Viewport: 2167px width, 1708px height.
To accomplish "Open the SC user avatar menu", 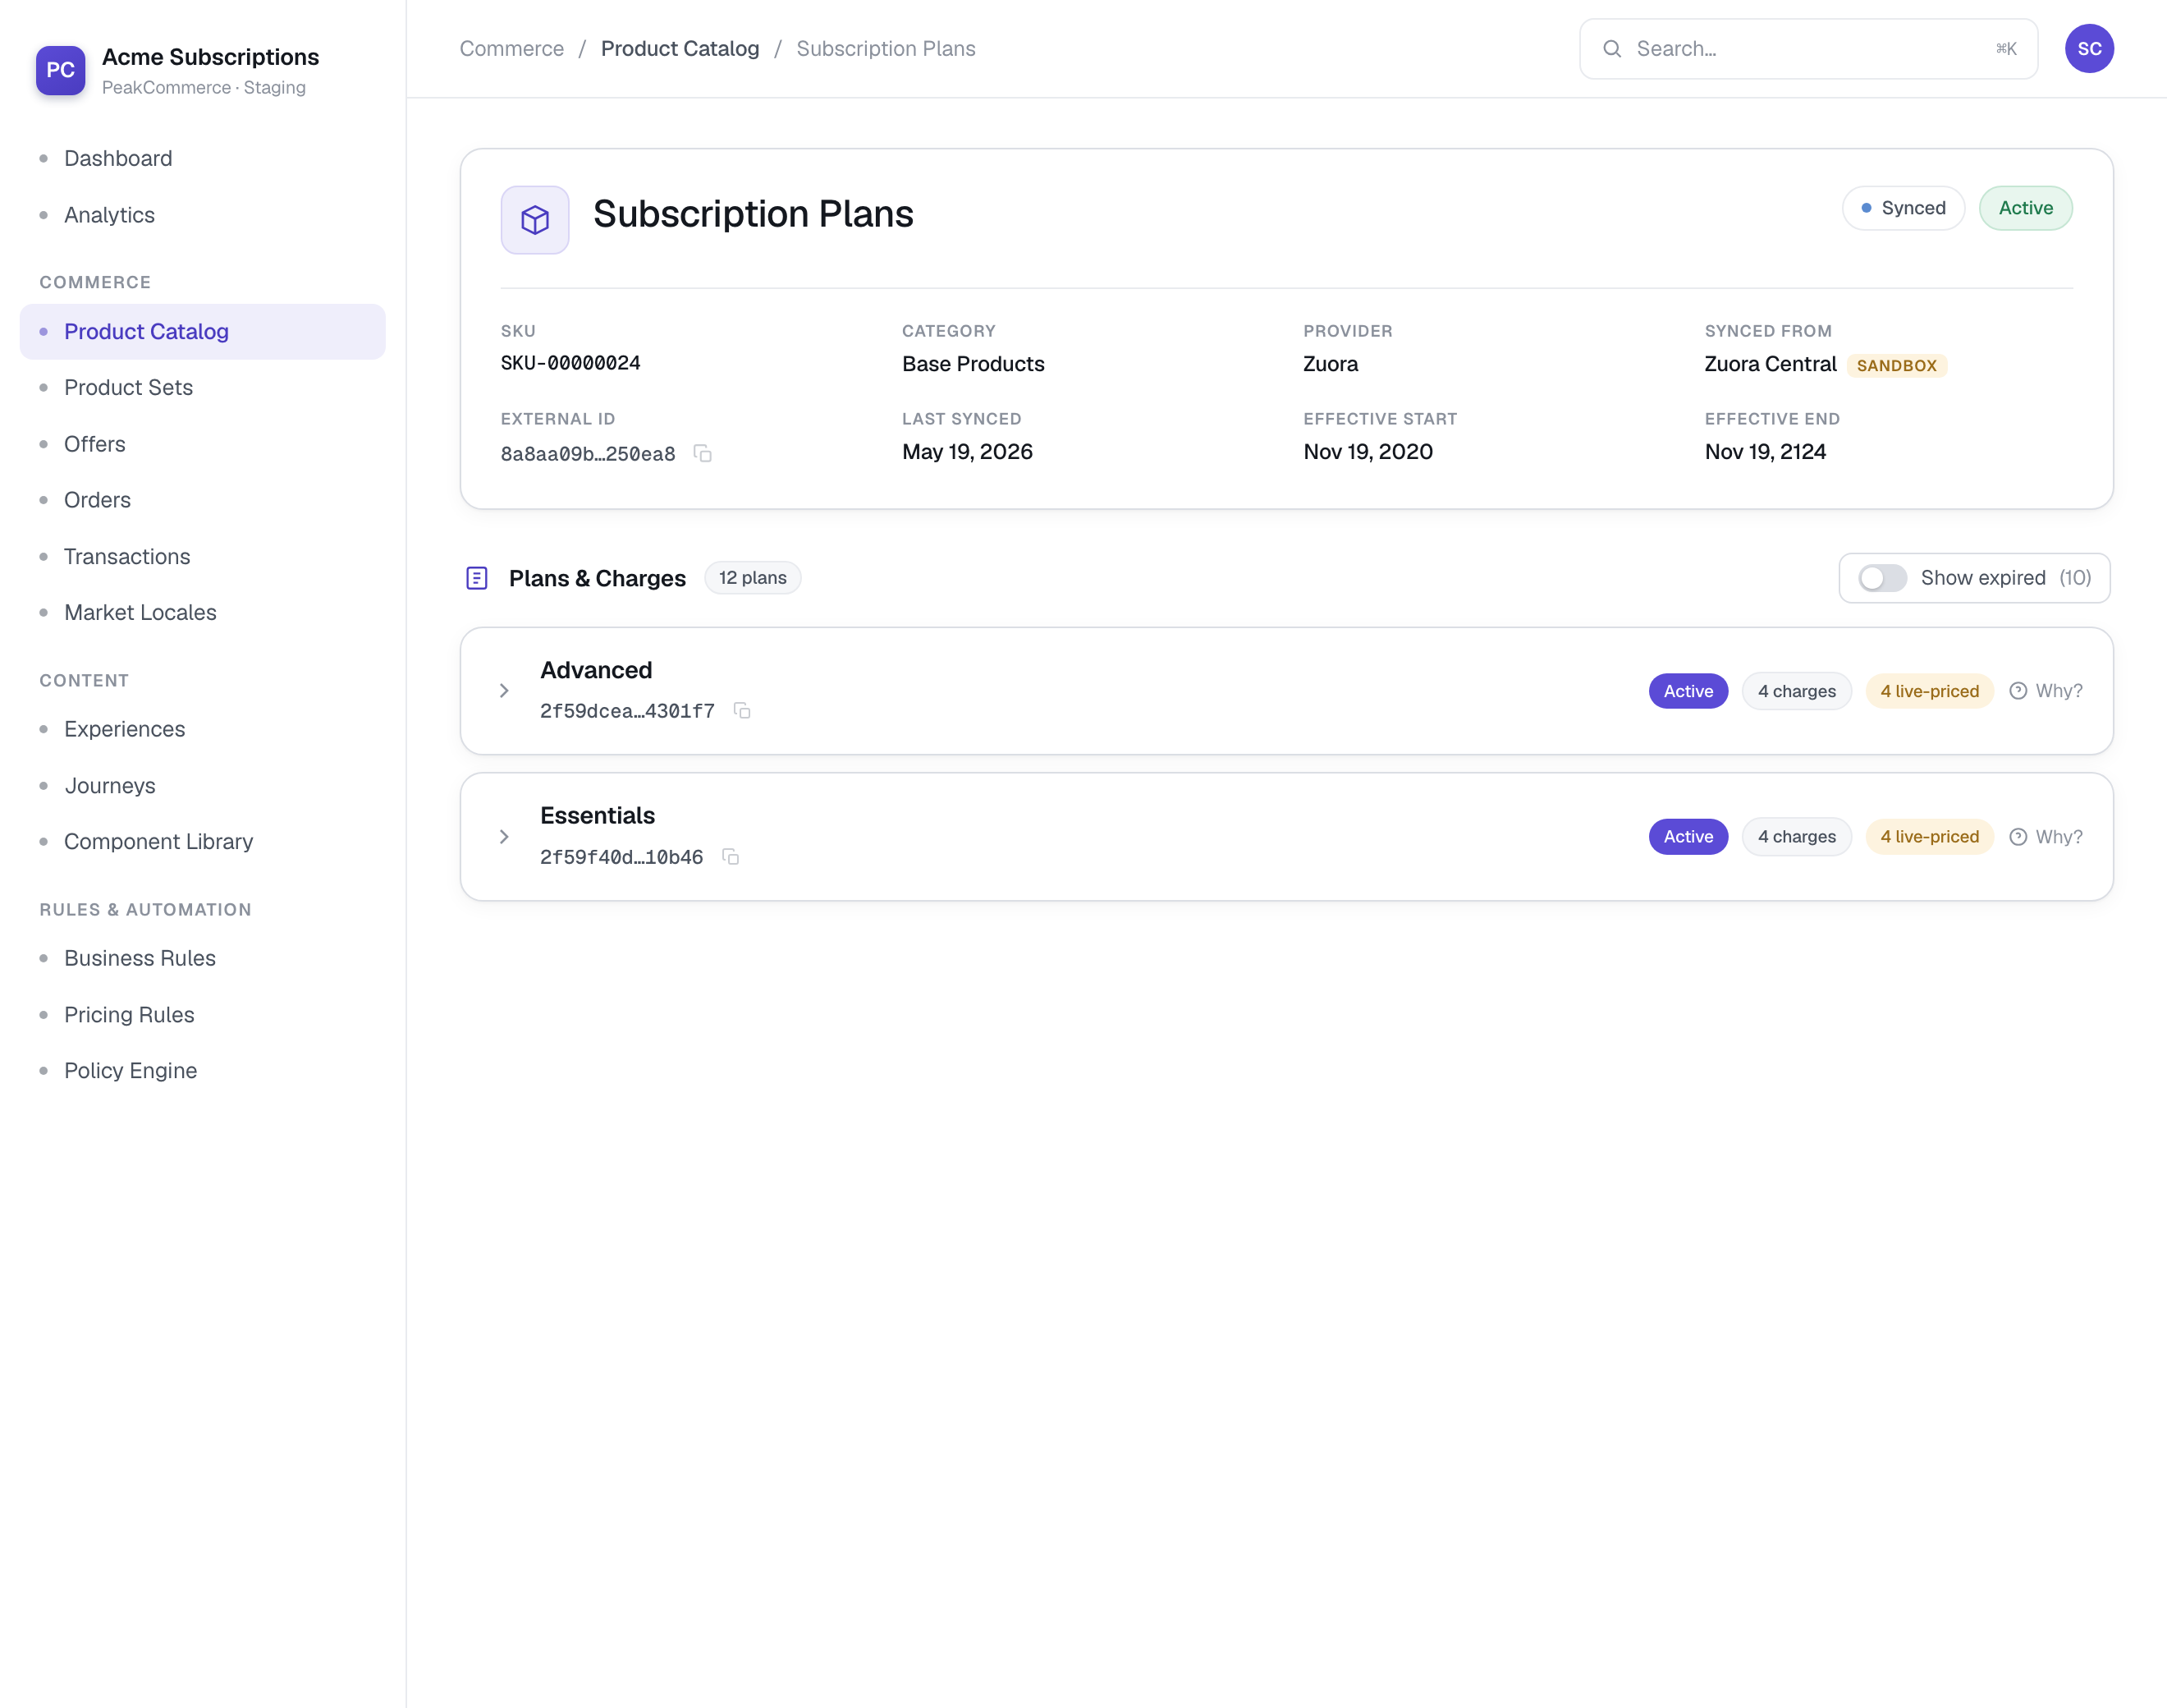I will click(x=2089, y=49).
